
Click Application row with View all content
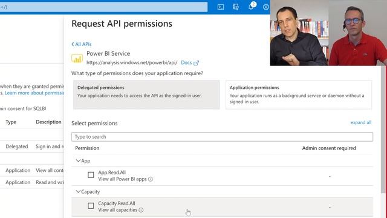pos(32,170)
